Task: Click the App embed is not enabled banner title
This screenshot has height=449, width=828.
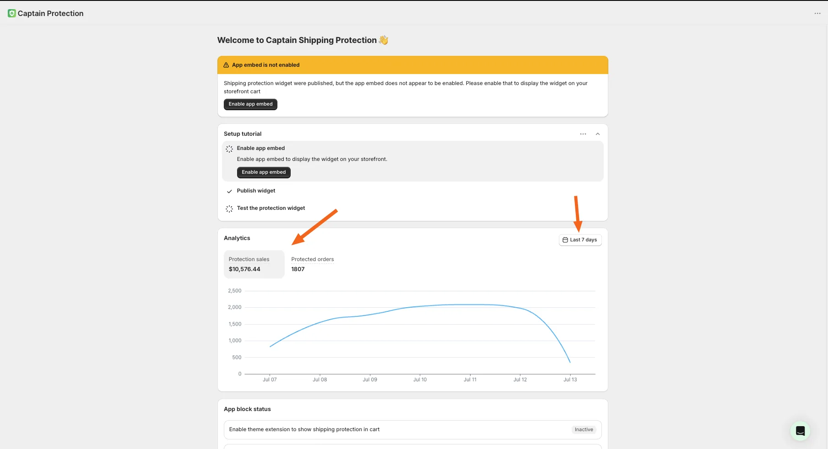Action: coord(266,65)
